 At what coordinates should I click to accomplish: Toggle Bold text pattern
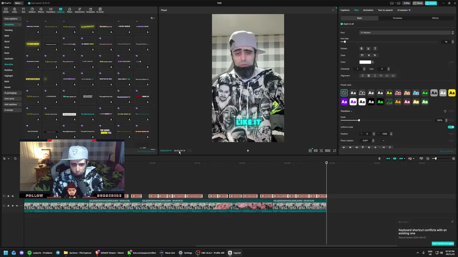click(x=361, y=49)
